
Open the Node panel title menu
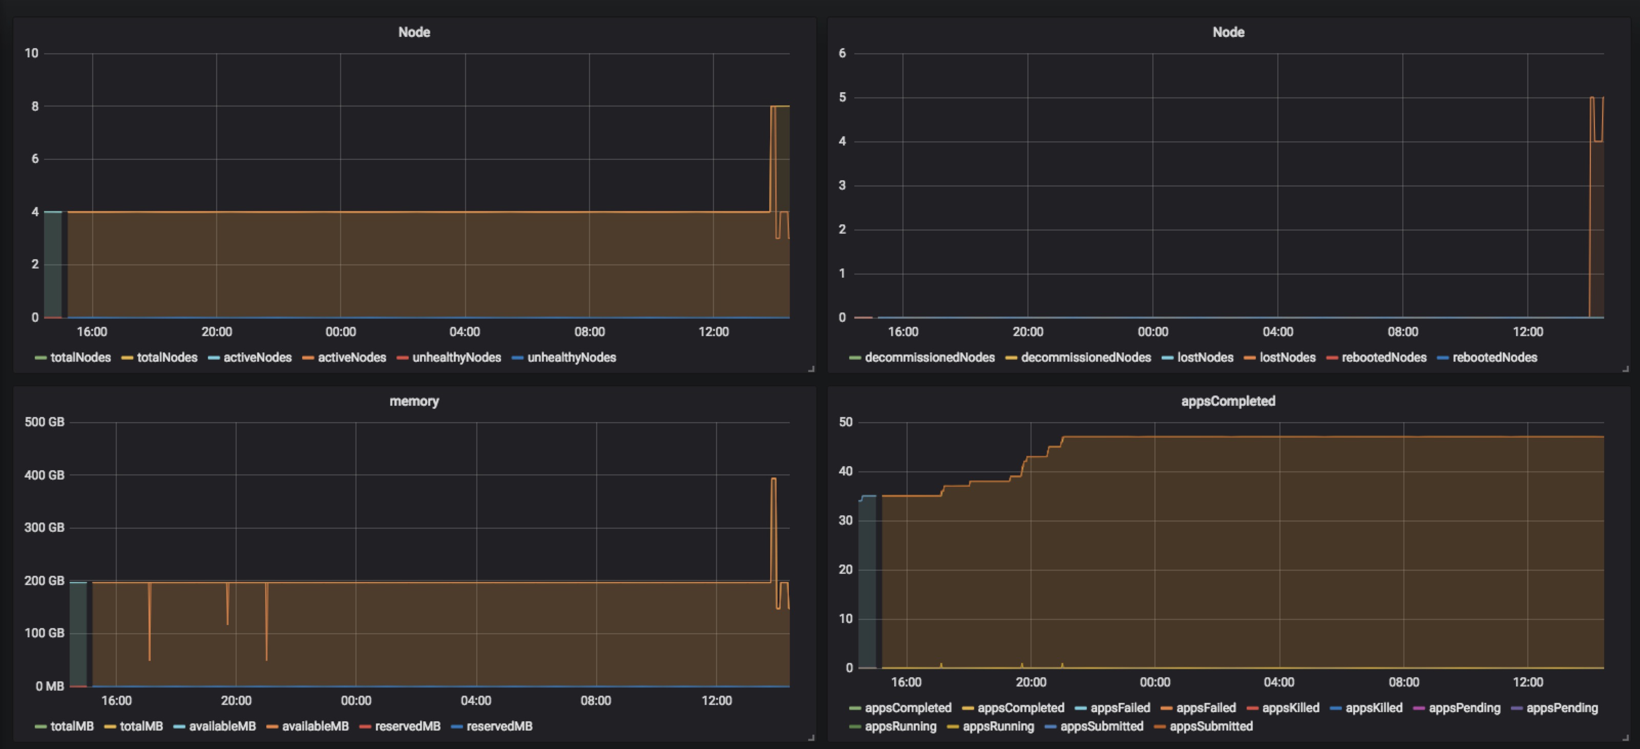413,32
